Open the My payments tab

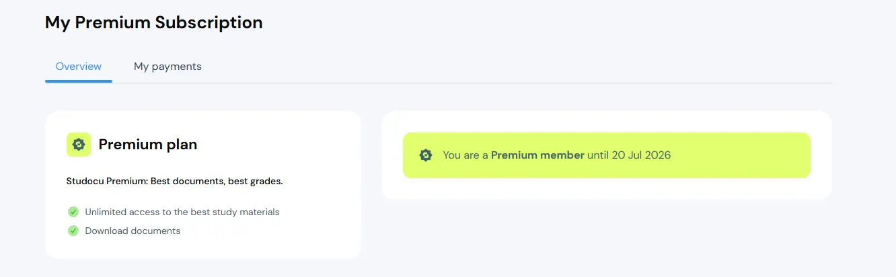167,67
